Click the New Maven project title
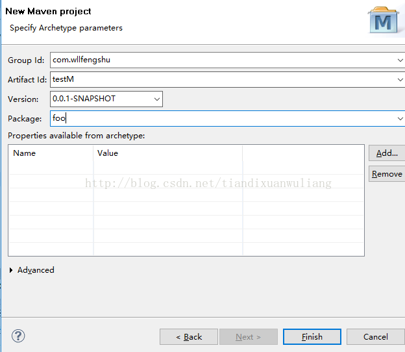 click(x=48, y=12)
